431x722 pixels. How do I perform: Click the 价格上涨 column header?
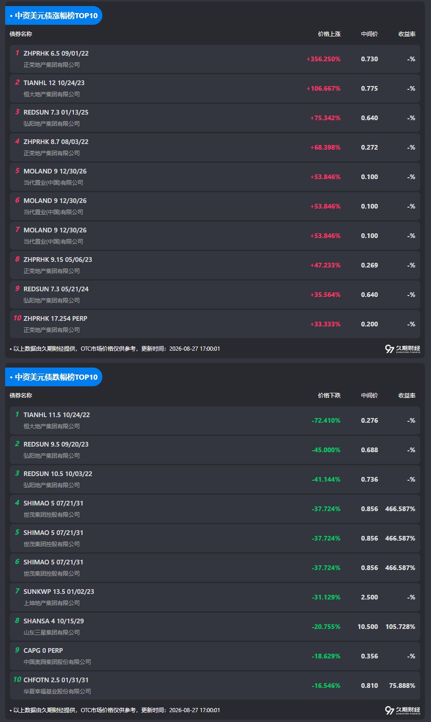click(x=329, y=34)
